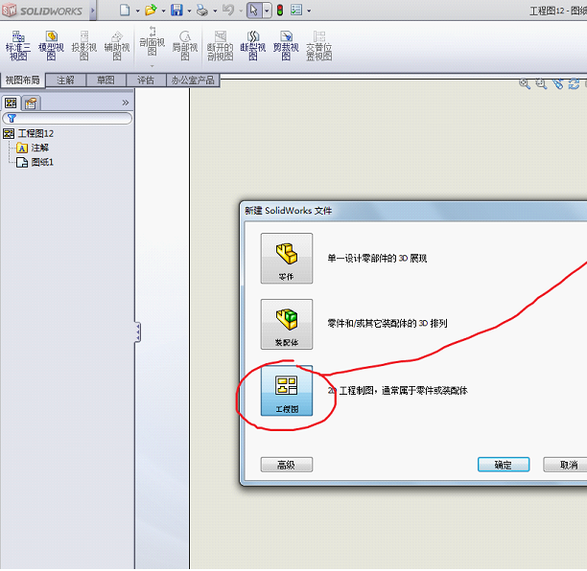587x571 pixels.
Task: Click Auxiliary View (辅助视图) tool
Action: tap(117, 46)
